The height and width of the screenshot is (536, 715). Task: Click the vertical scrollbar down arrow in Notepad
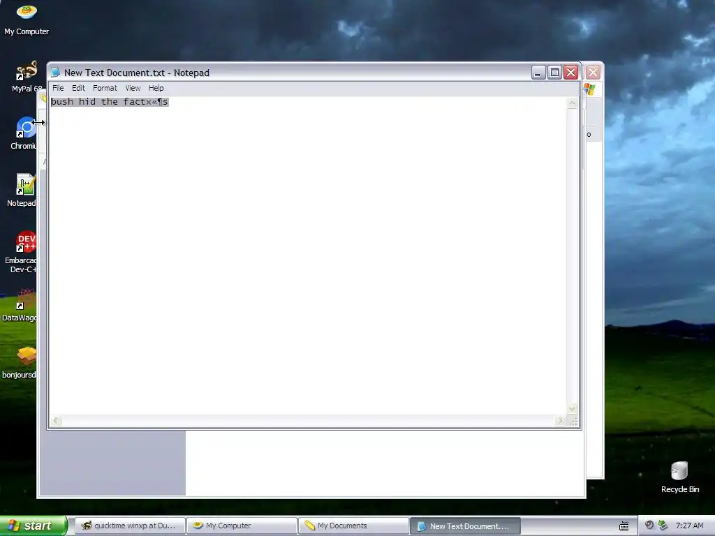pyautogui.click(x=573, y=408)
